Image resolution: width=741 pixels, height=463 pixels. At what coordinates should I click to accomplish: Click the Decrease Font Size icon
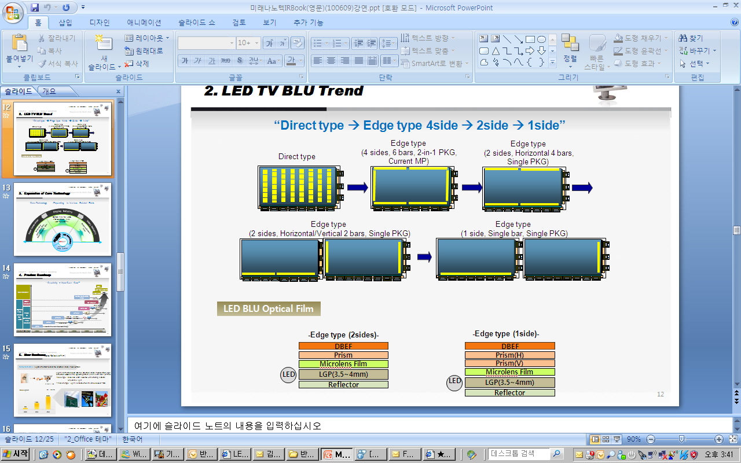(282, 43)
